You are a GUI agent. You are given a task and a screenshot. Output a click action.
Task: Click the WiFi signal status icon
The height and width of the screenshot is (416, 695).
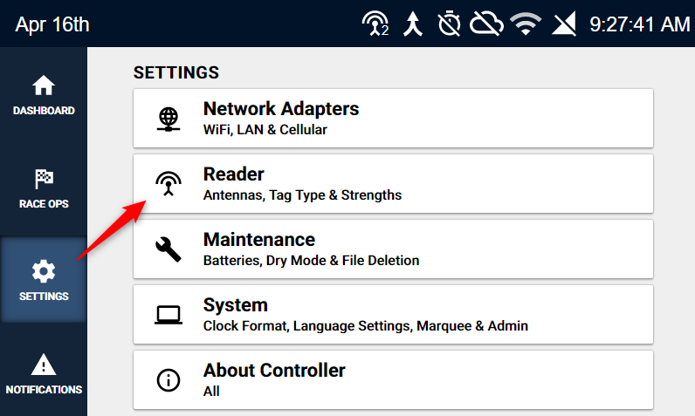pyautogui.click(x=526, y=24)
